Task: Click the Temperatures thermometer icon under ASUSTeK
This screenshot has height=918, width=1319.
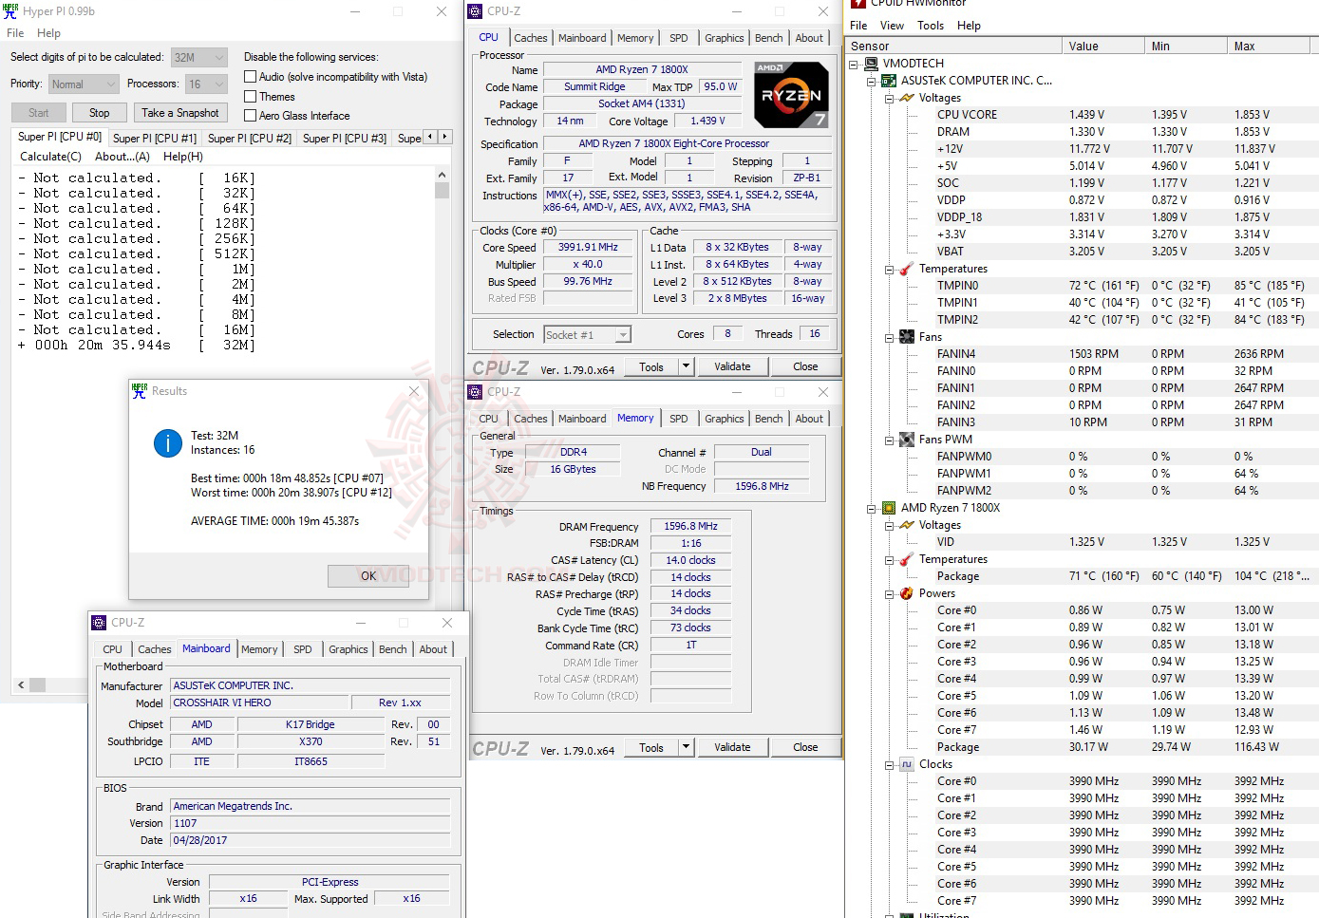Action: coord(906,269)
